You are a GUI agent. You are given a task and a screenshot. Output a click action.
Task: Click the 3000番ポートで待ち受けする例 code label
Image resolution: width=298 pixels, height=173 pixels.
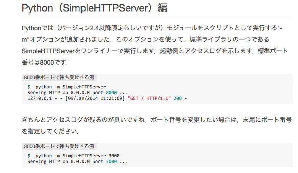59,146
